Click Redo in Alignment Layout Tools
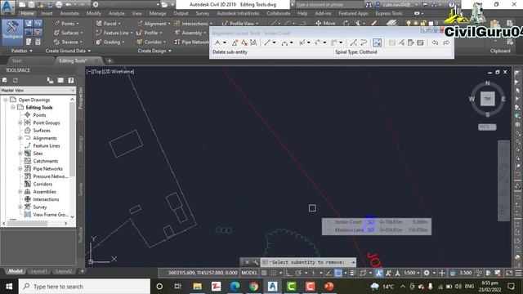This screenshot has height=294, width=523. click(446, 42)
